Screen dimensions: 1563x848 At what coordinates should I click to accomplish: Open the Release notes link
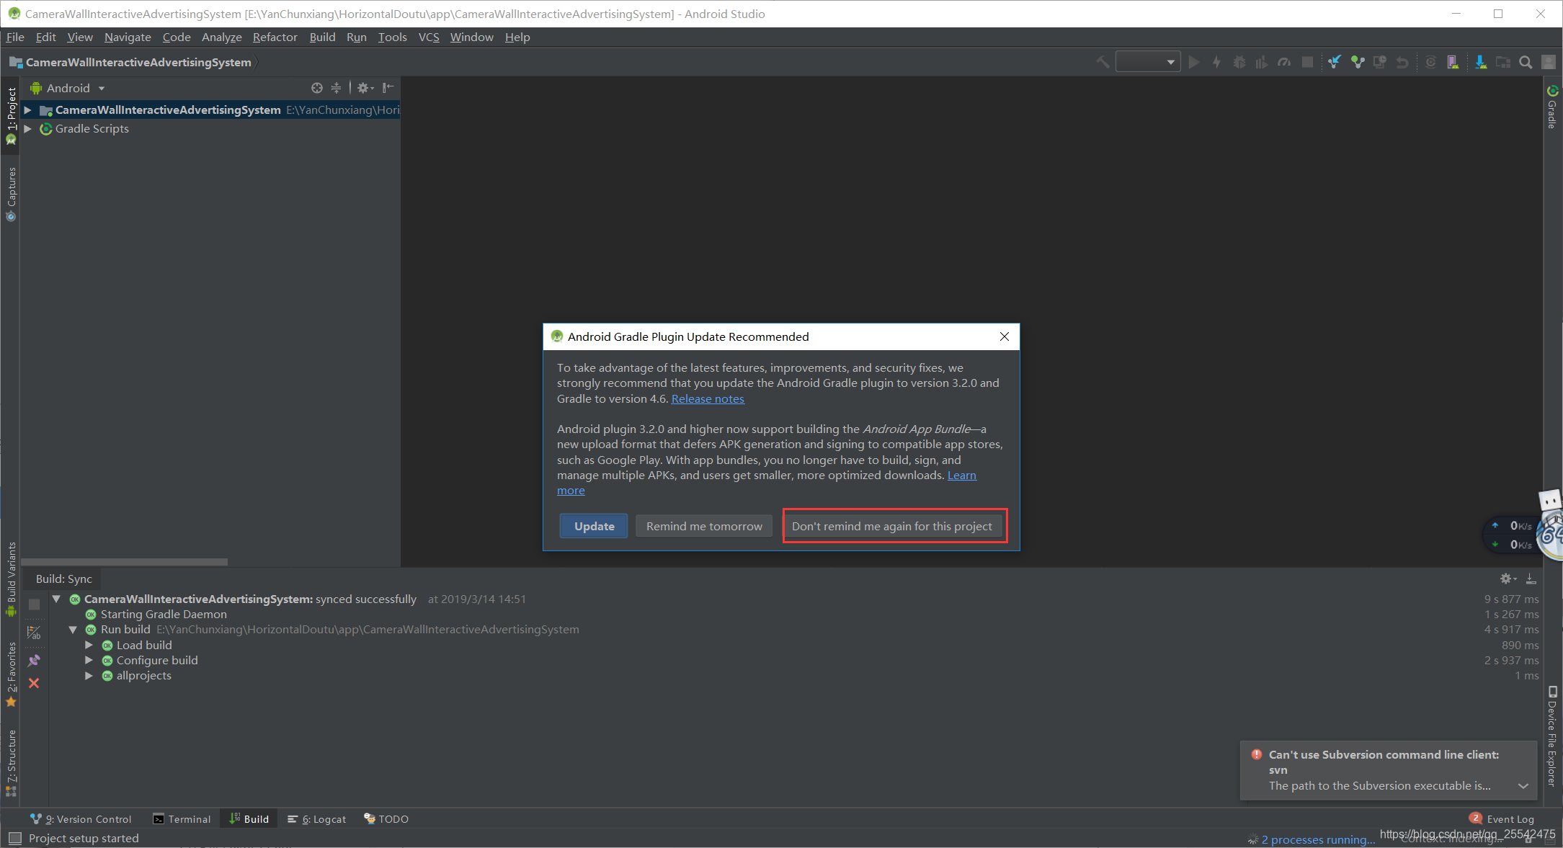[x=708, y=398]
